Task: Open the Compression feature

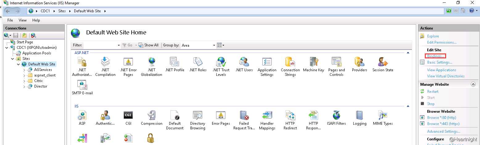Action: (151, 118)
